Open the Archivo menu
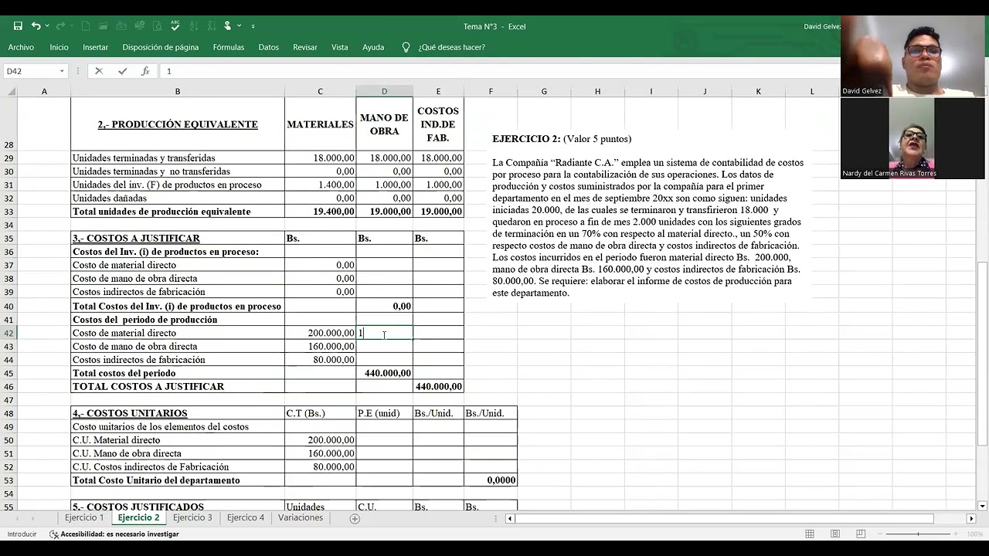 click(21, 47)
